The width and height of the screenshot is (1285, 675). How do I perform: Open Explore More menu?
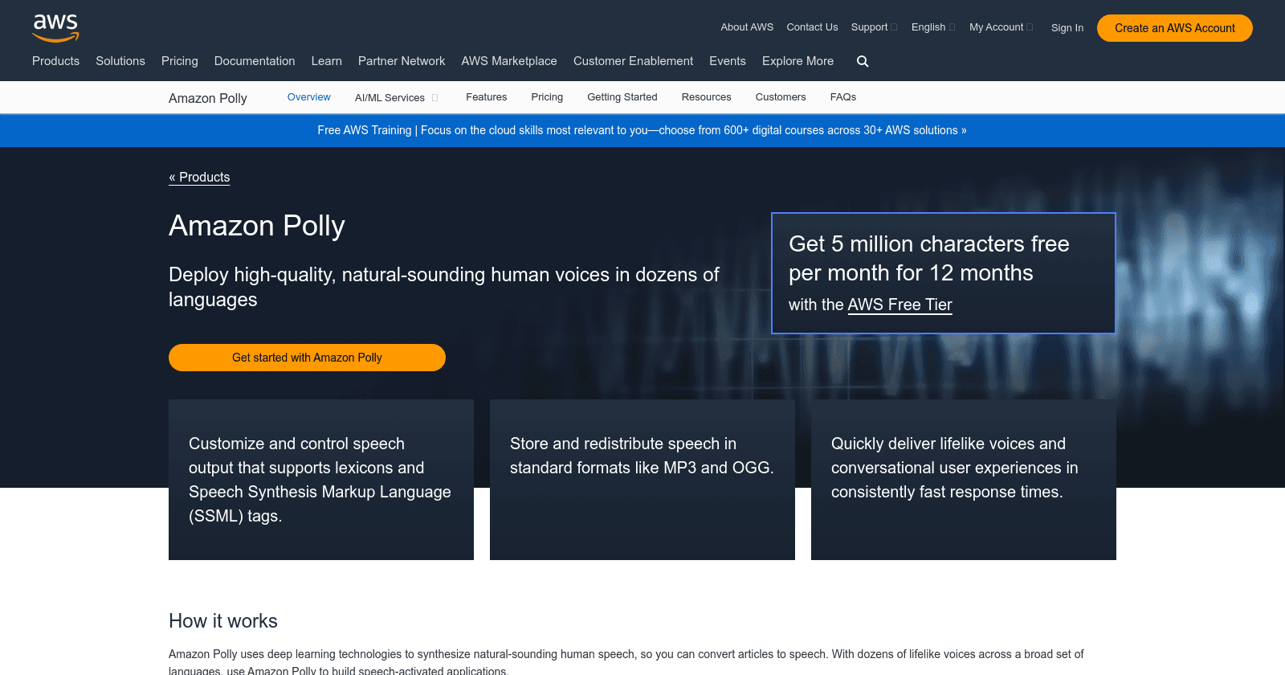[798, 61]
